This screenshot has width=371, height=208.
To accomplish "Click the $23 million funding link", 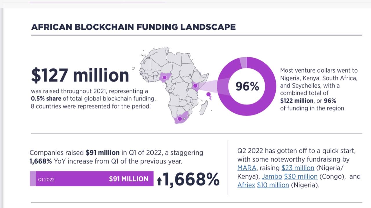I will [298, 168].
